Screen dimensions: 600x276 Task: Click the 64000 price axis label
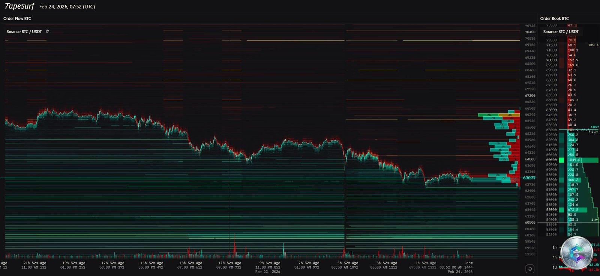530,159
